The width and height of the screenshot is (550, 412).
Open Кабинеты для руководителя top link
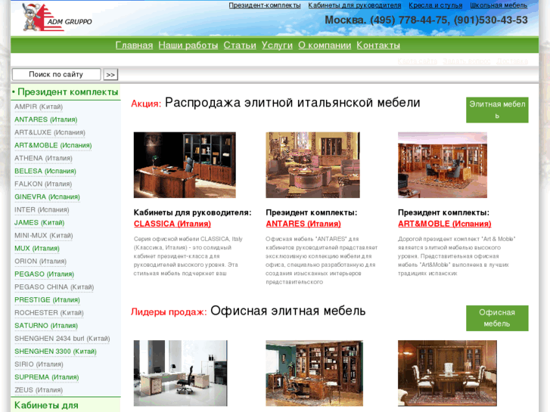[x=355, y=5]
